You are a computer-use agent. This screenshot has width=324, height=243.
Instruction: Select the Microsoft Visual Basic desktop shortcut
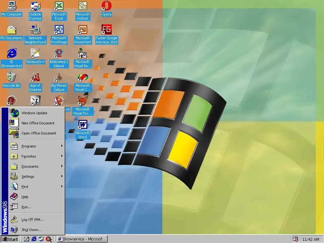(83, 58)
